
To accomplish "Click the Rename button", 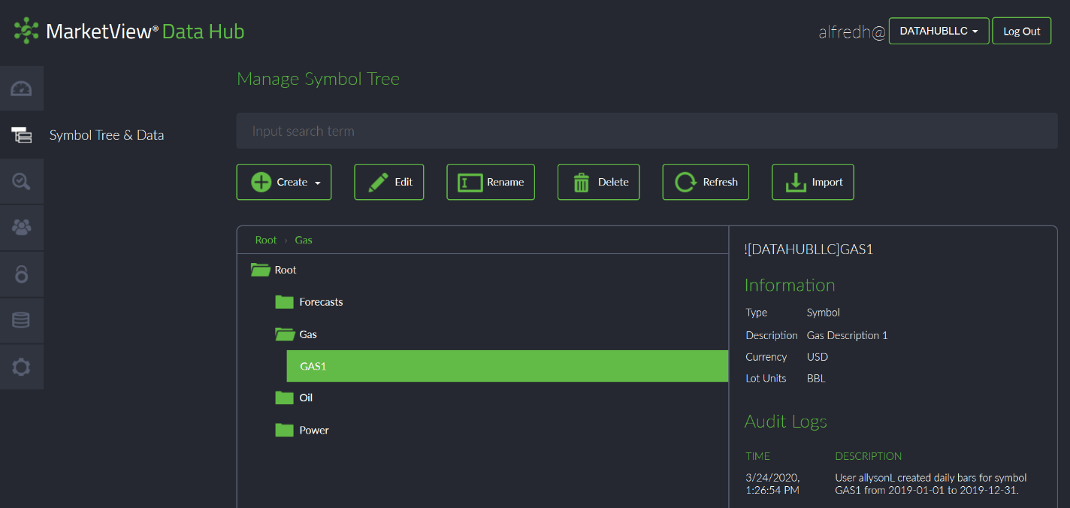I will pos(491,182).
